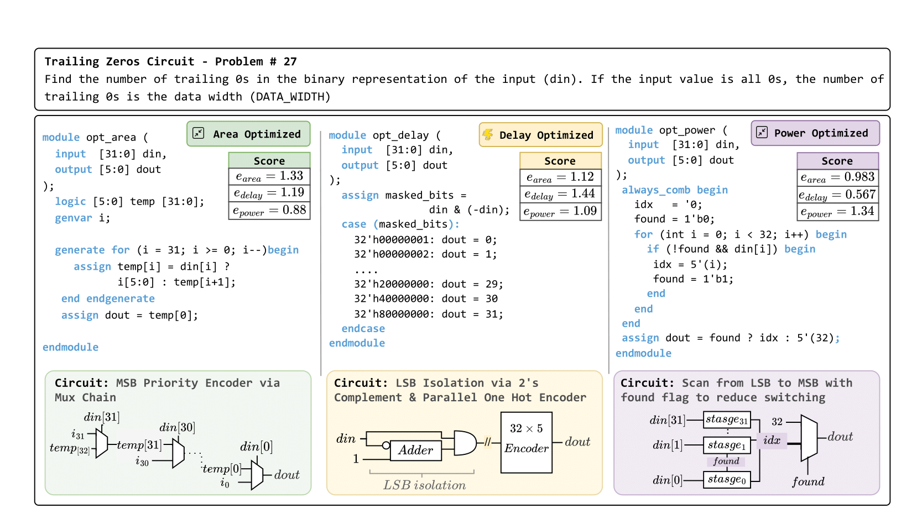Image resolution: width=922 pixels, height=524 pixels.
Task: Click the purple Score table header
Action: tap(837, 160)
